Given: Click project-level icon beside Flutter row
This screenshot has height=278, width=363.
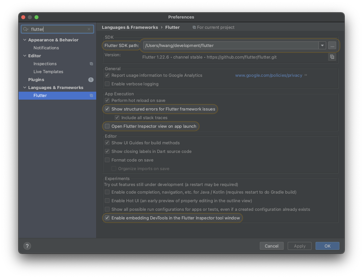Looking at the screenshot, I should point(92,96).
